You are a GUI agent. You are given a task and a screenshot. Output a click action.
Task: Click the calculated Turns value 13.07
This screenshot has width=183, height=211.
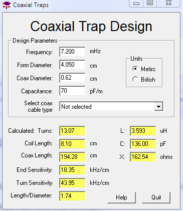point(72,131)
